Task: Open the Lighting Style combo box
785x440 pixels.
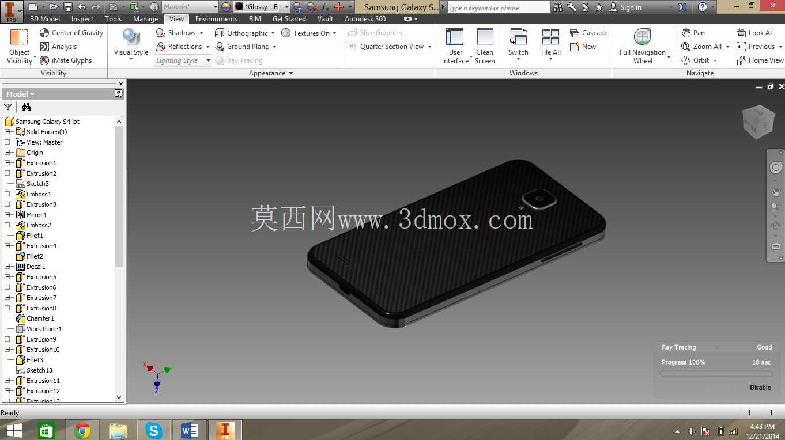Action: coord(183,60)
